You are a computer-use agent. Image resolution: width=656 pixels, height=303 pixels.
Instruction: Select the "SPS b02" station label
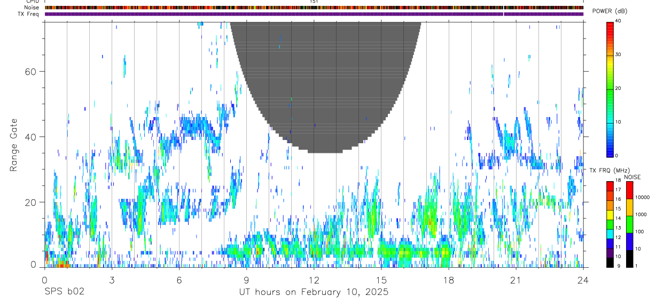[64, 292]
